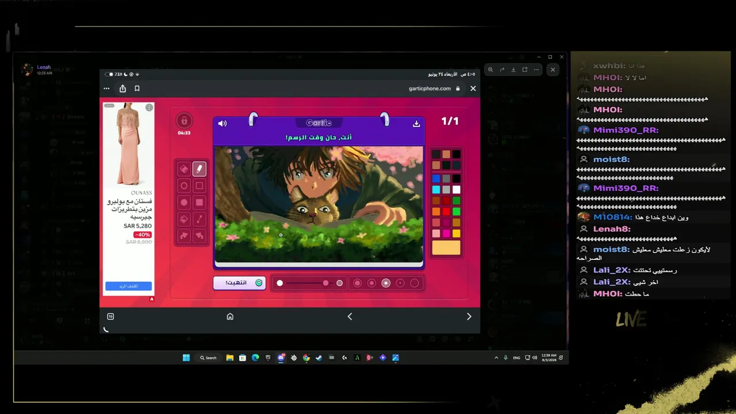The height and width of the screenshot is (414, 736).
Task: Navigate forward with the right chevron
Action: [x=469, y=316]
